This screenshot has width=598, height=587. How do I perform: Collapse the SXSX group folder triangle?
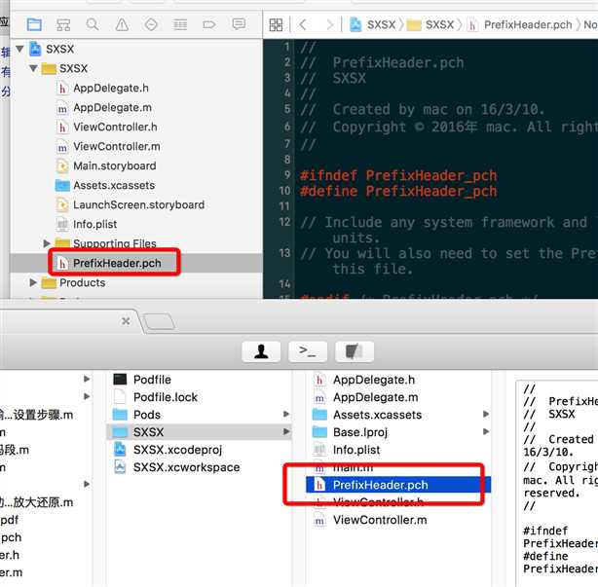tap(33, 68)
